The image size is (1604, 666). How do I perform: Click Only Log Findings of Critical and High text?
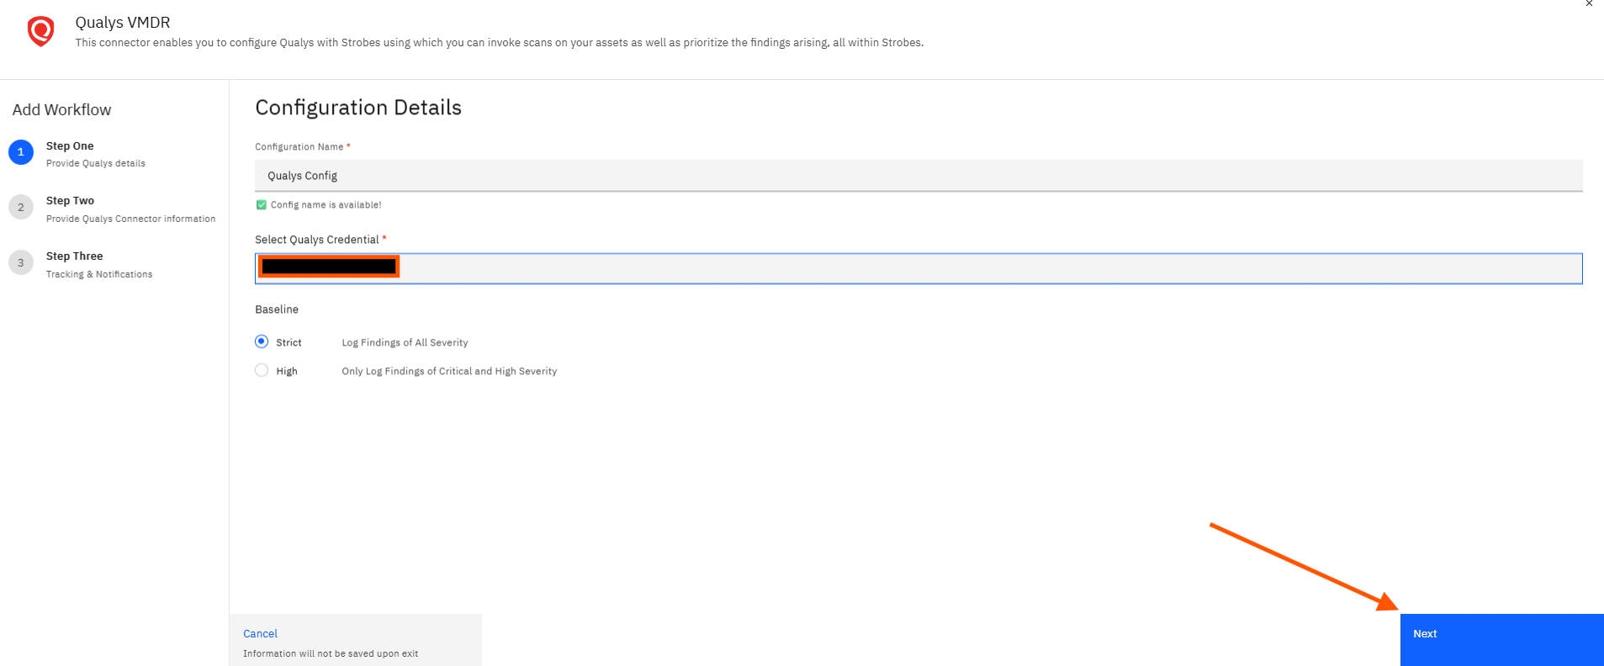[x=449, y=371]
